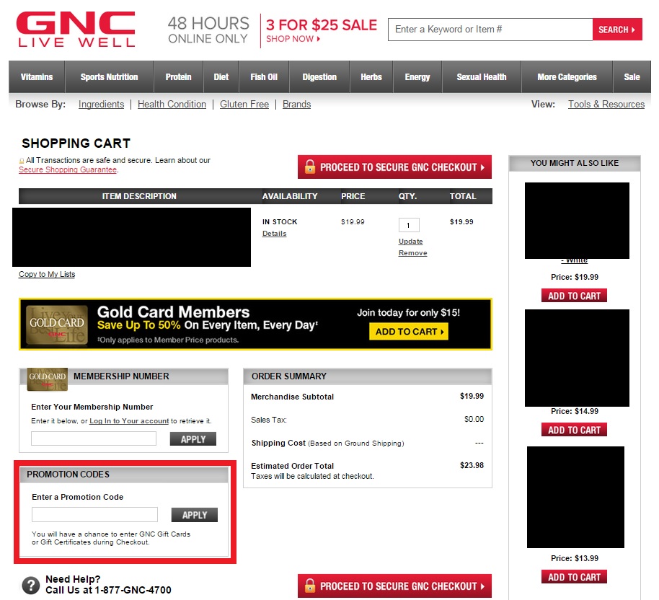659x600 pixels.
Task: Browse by Ingredients link
Action: pos(101,105)
